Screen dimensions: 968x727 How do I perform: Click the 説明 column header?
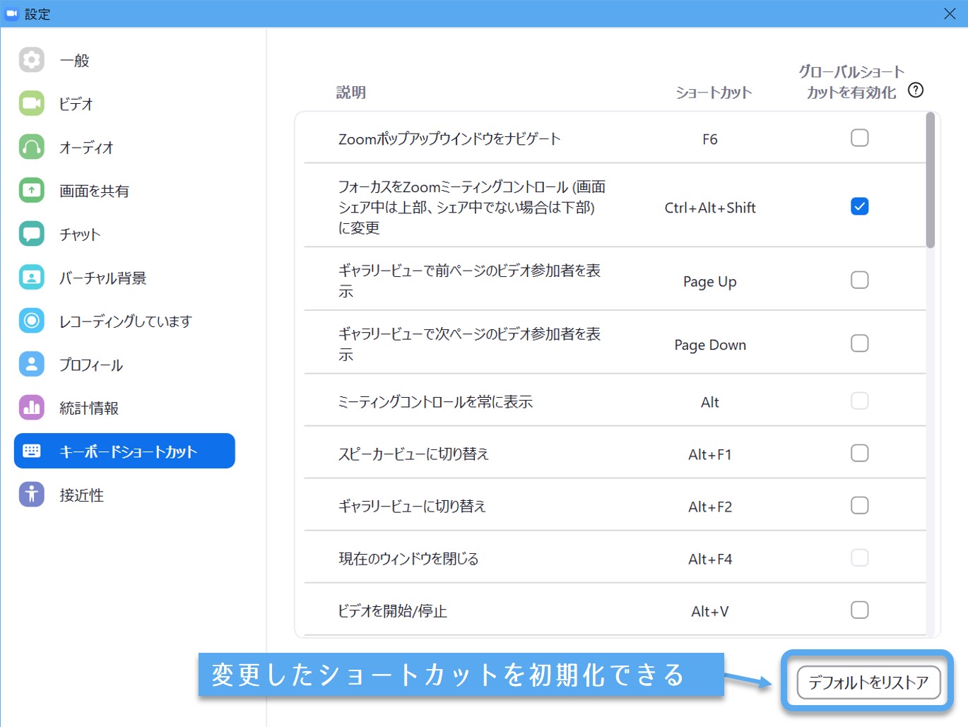coord(351,93)
